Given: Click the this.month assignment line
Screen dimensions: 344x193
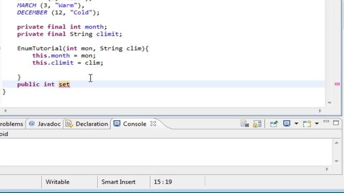Looking at the screenshot, I should [x=64, y=56].
